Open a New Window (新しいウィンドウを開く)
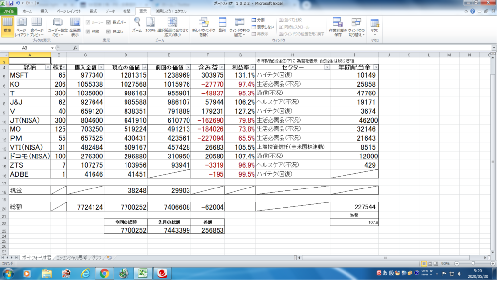This screenshot has height=282, width=504. (203, 27)
